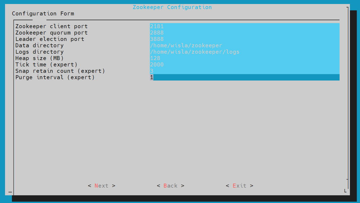Screen dimensions: 360x203
Task: Select the 'Zookeeper quorum port' label
Action: coord(51,33)
